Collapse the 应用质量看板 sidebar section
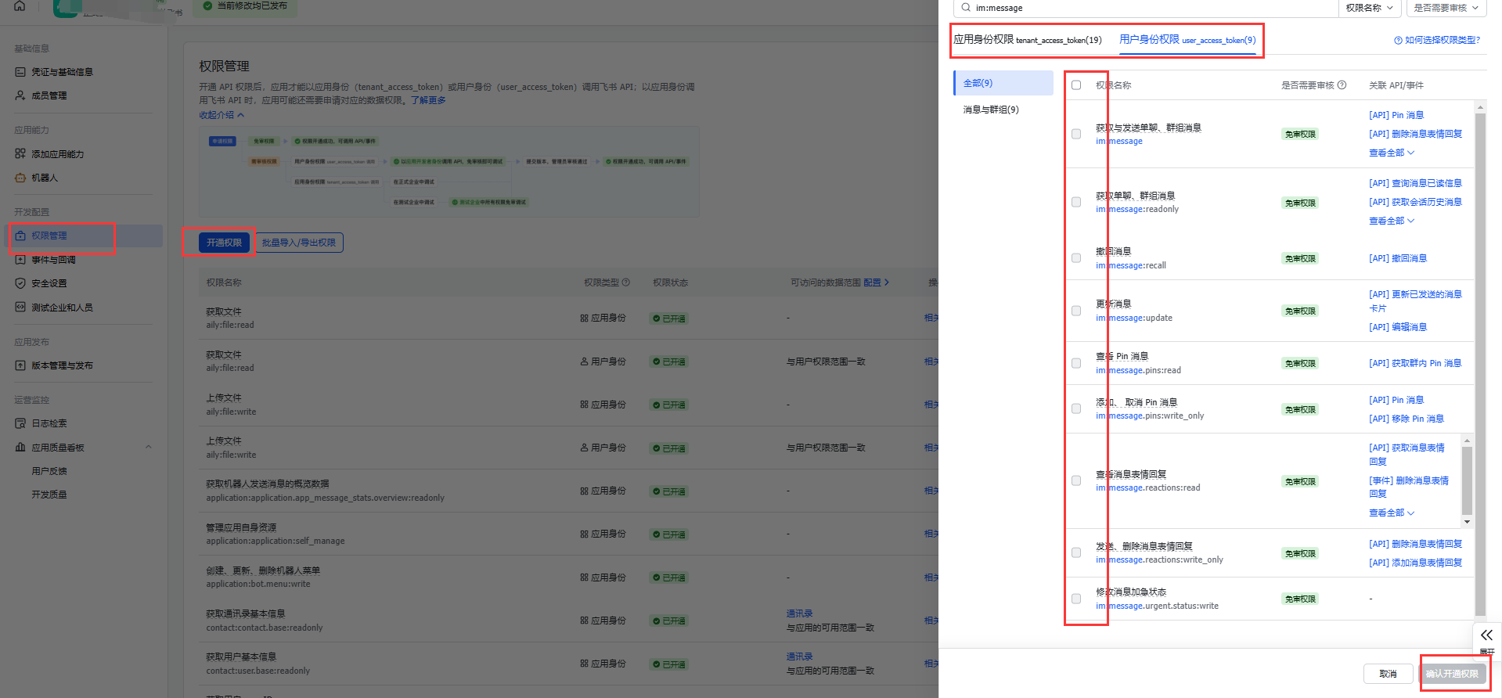 tap(149, 448)
